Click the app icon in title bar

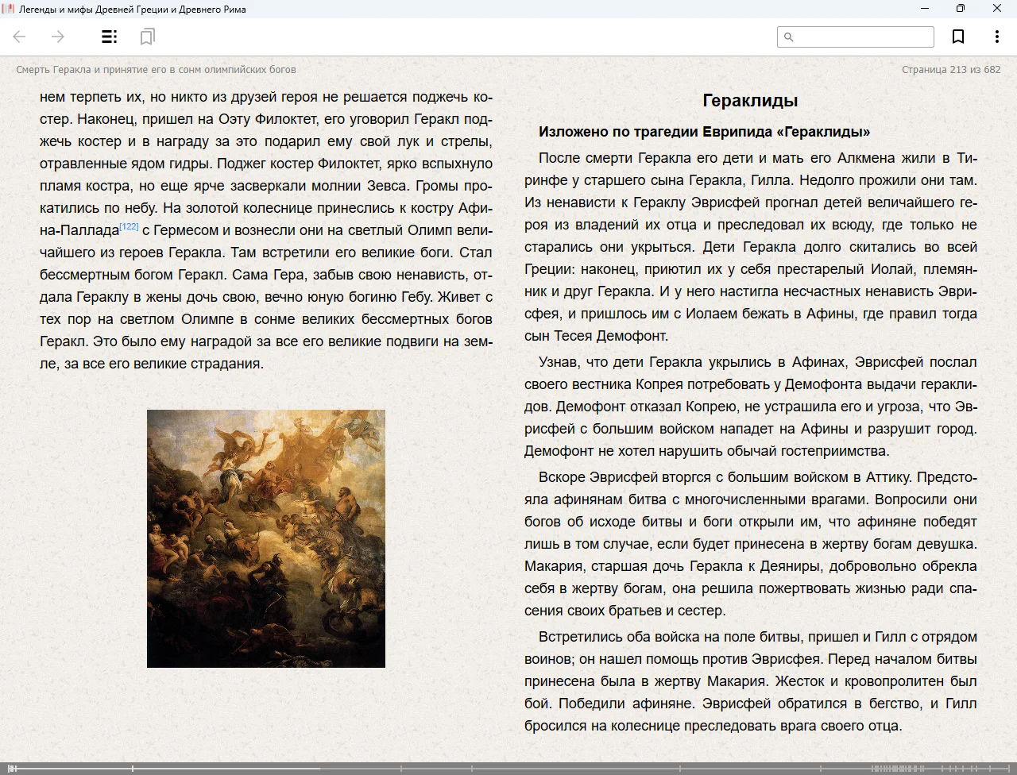pos(8,9)
